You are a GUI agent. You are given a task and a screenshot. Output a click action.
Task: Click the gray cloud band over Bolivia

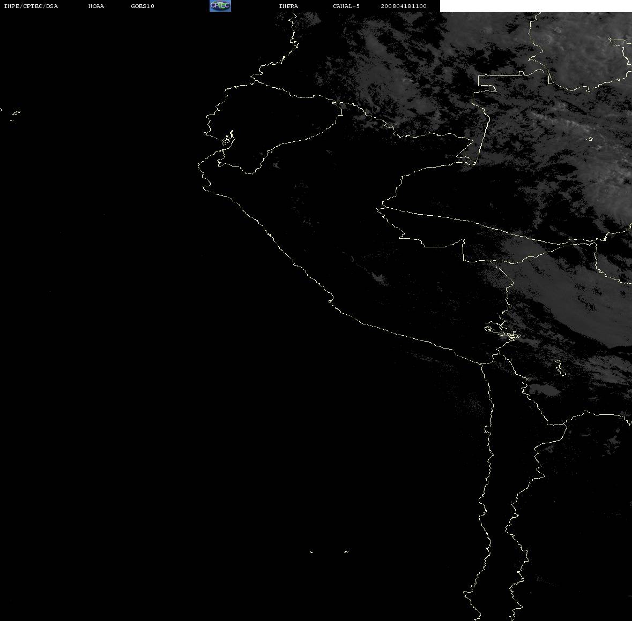564,290
